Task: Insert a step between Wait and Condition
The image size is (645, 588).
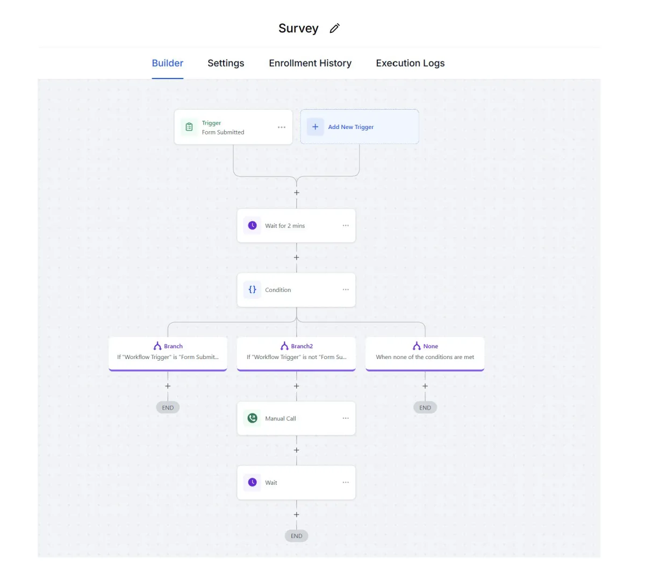Action: point(296,257)
